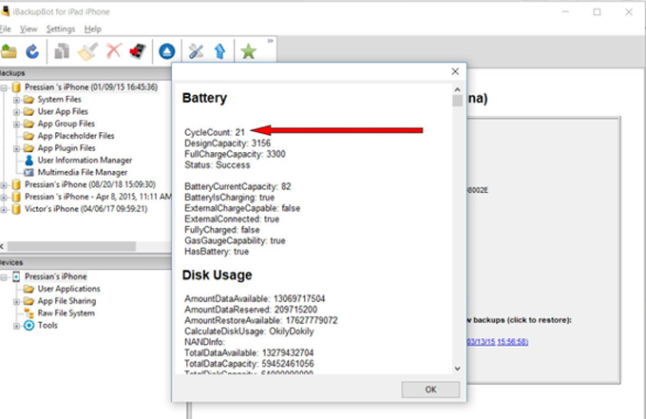
Task: Select Multimedia File Manager item
Action: point(82,173)
